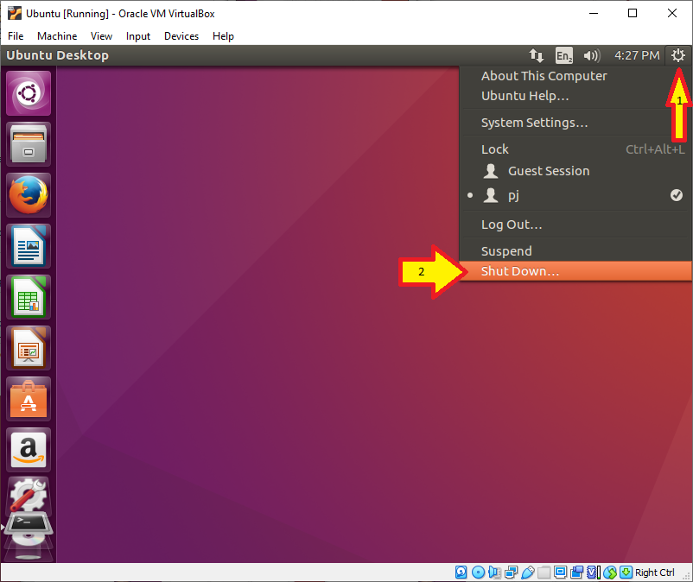Open the Files manager in the launcher

(29, 144)
